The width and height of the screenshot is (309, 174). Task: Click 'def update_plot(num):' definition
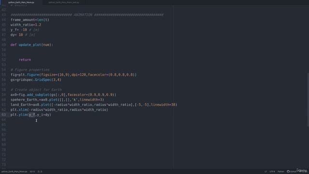pyautogui.click(x=32, y=45)
